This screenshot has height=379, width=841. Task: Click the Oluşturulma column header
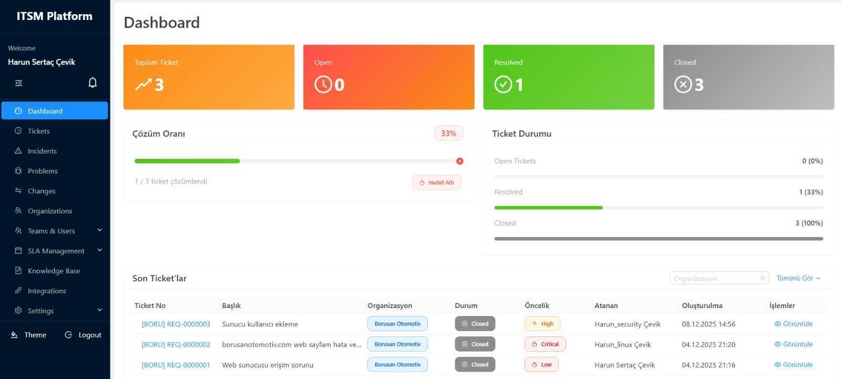[702, 305]
